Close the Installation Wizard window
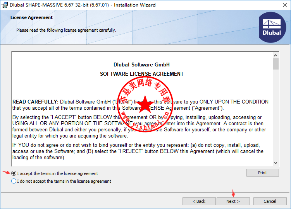 [285, 5]
